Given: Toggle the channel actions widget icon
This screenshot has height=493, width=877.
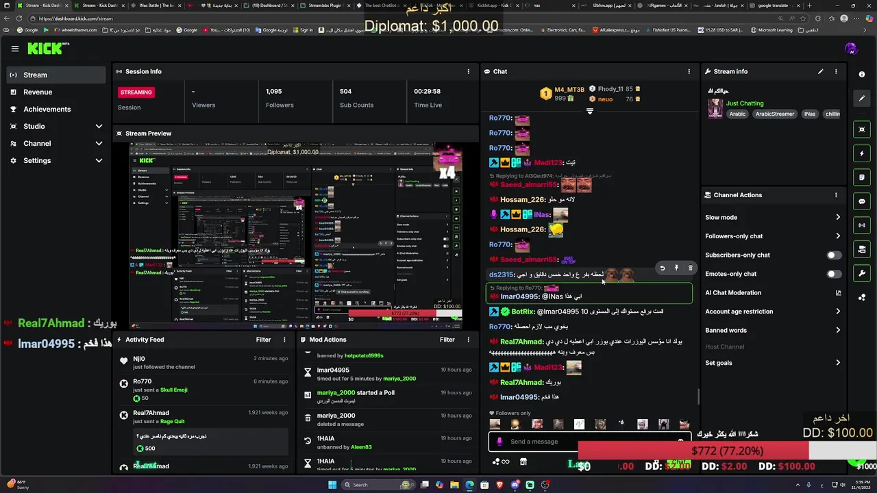Looking at the screenshot, I should (862, 249).
